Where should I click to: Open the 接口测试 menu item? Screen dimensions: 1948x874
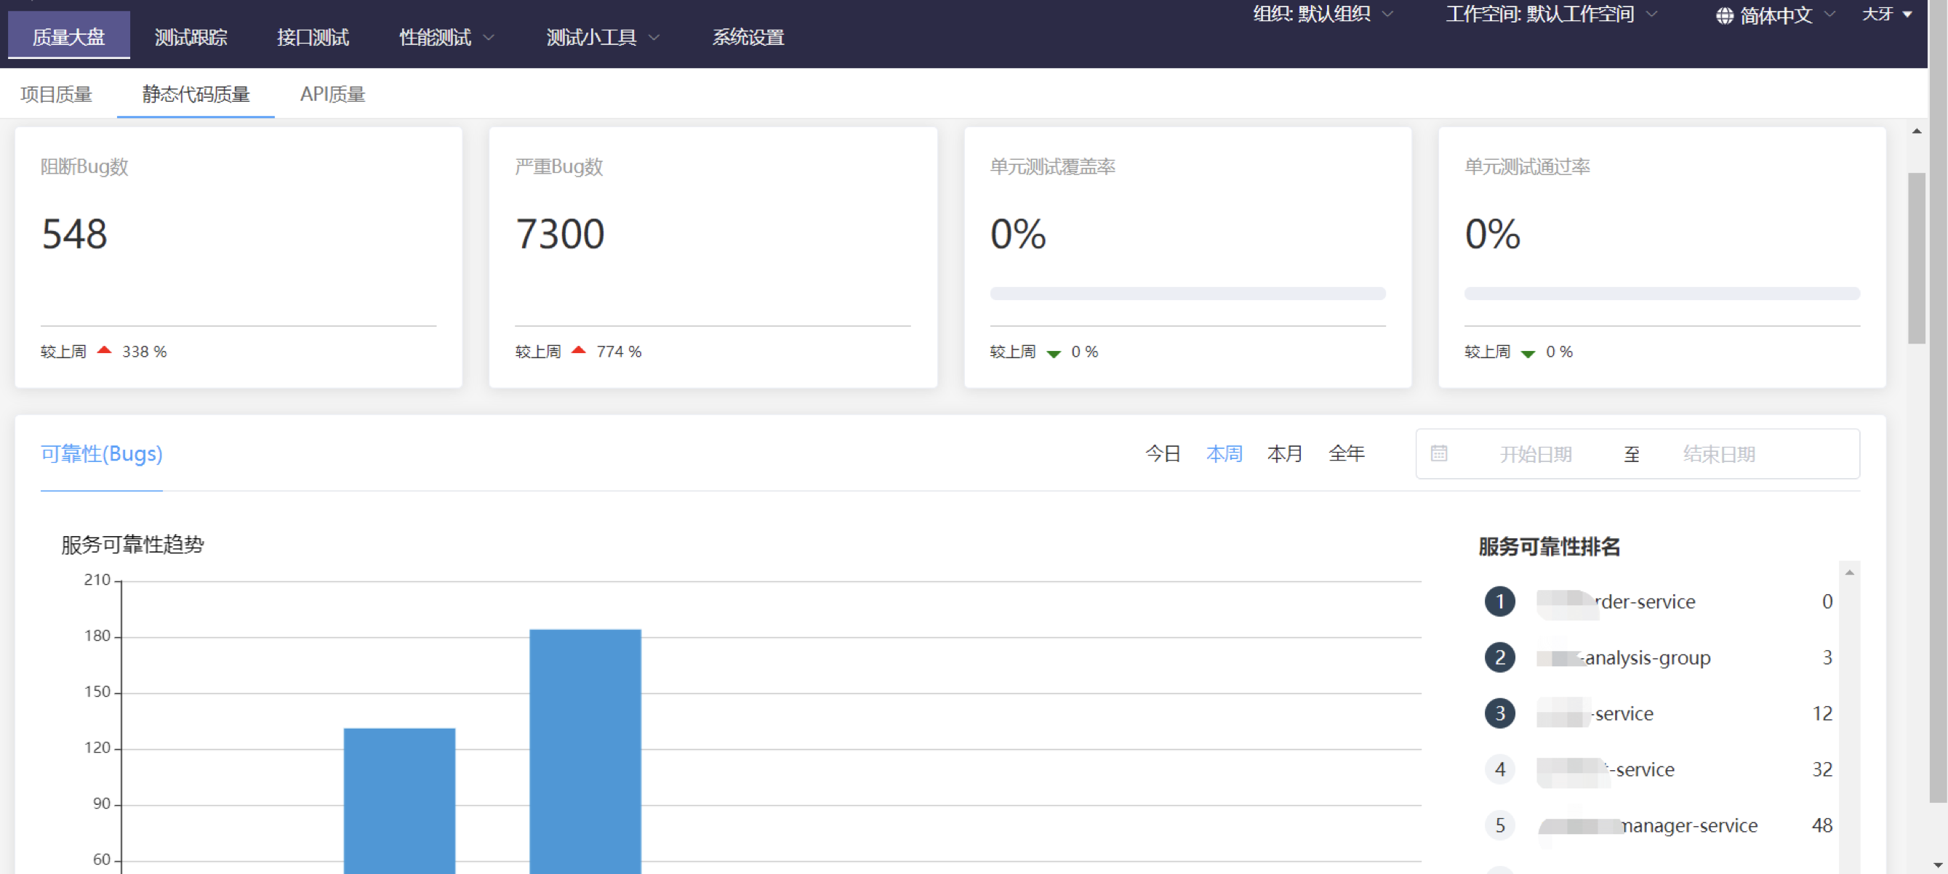[x=313, y=37]
